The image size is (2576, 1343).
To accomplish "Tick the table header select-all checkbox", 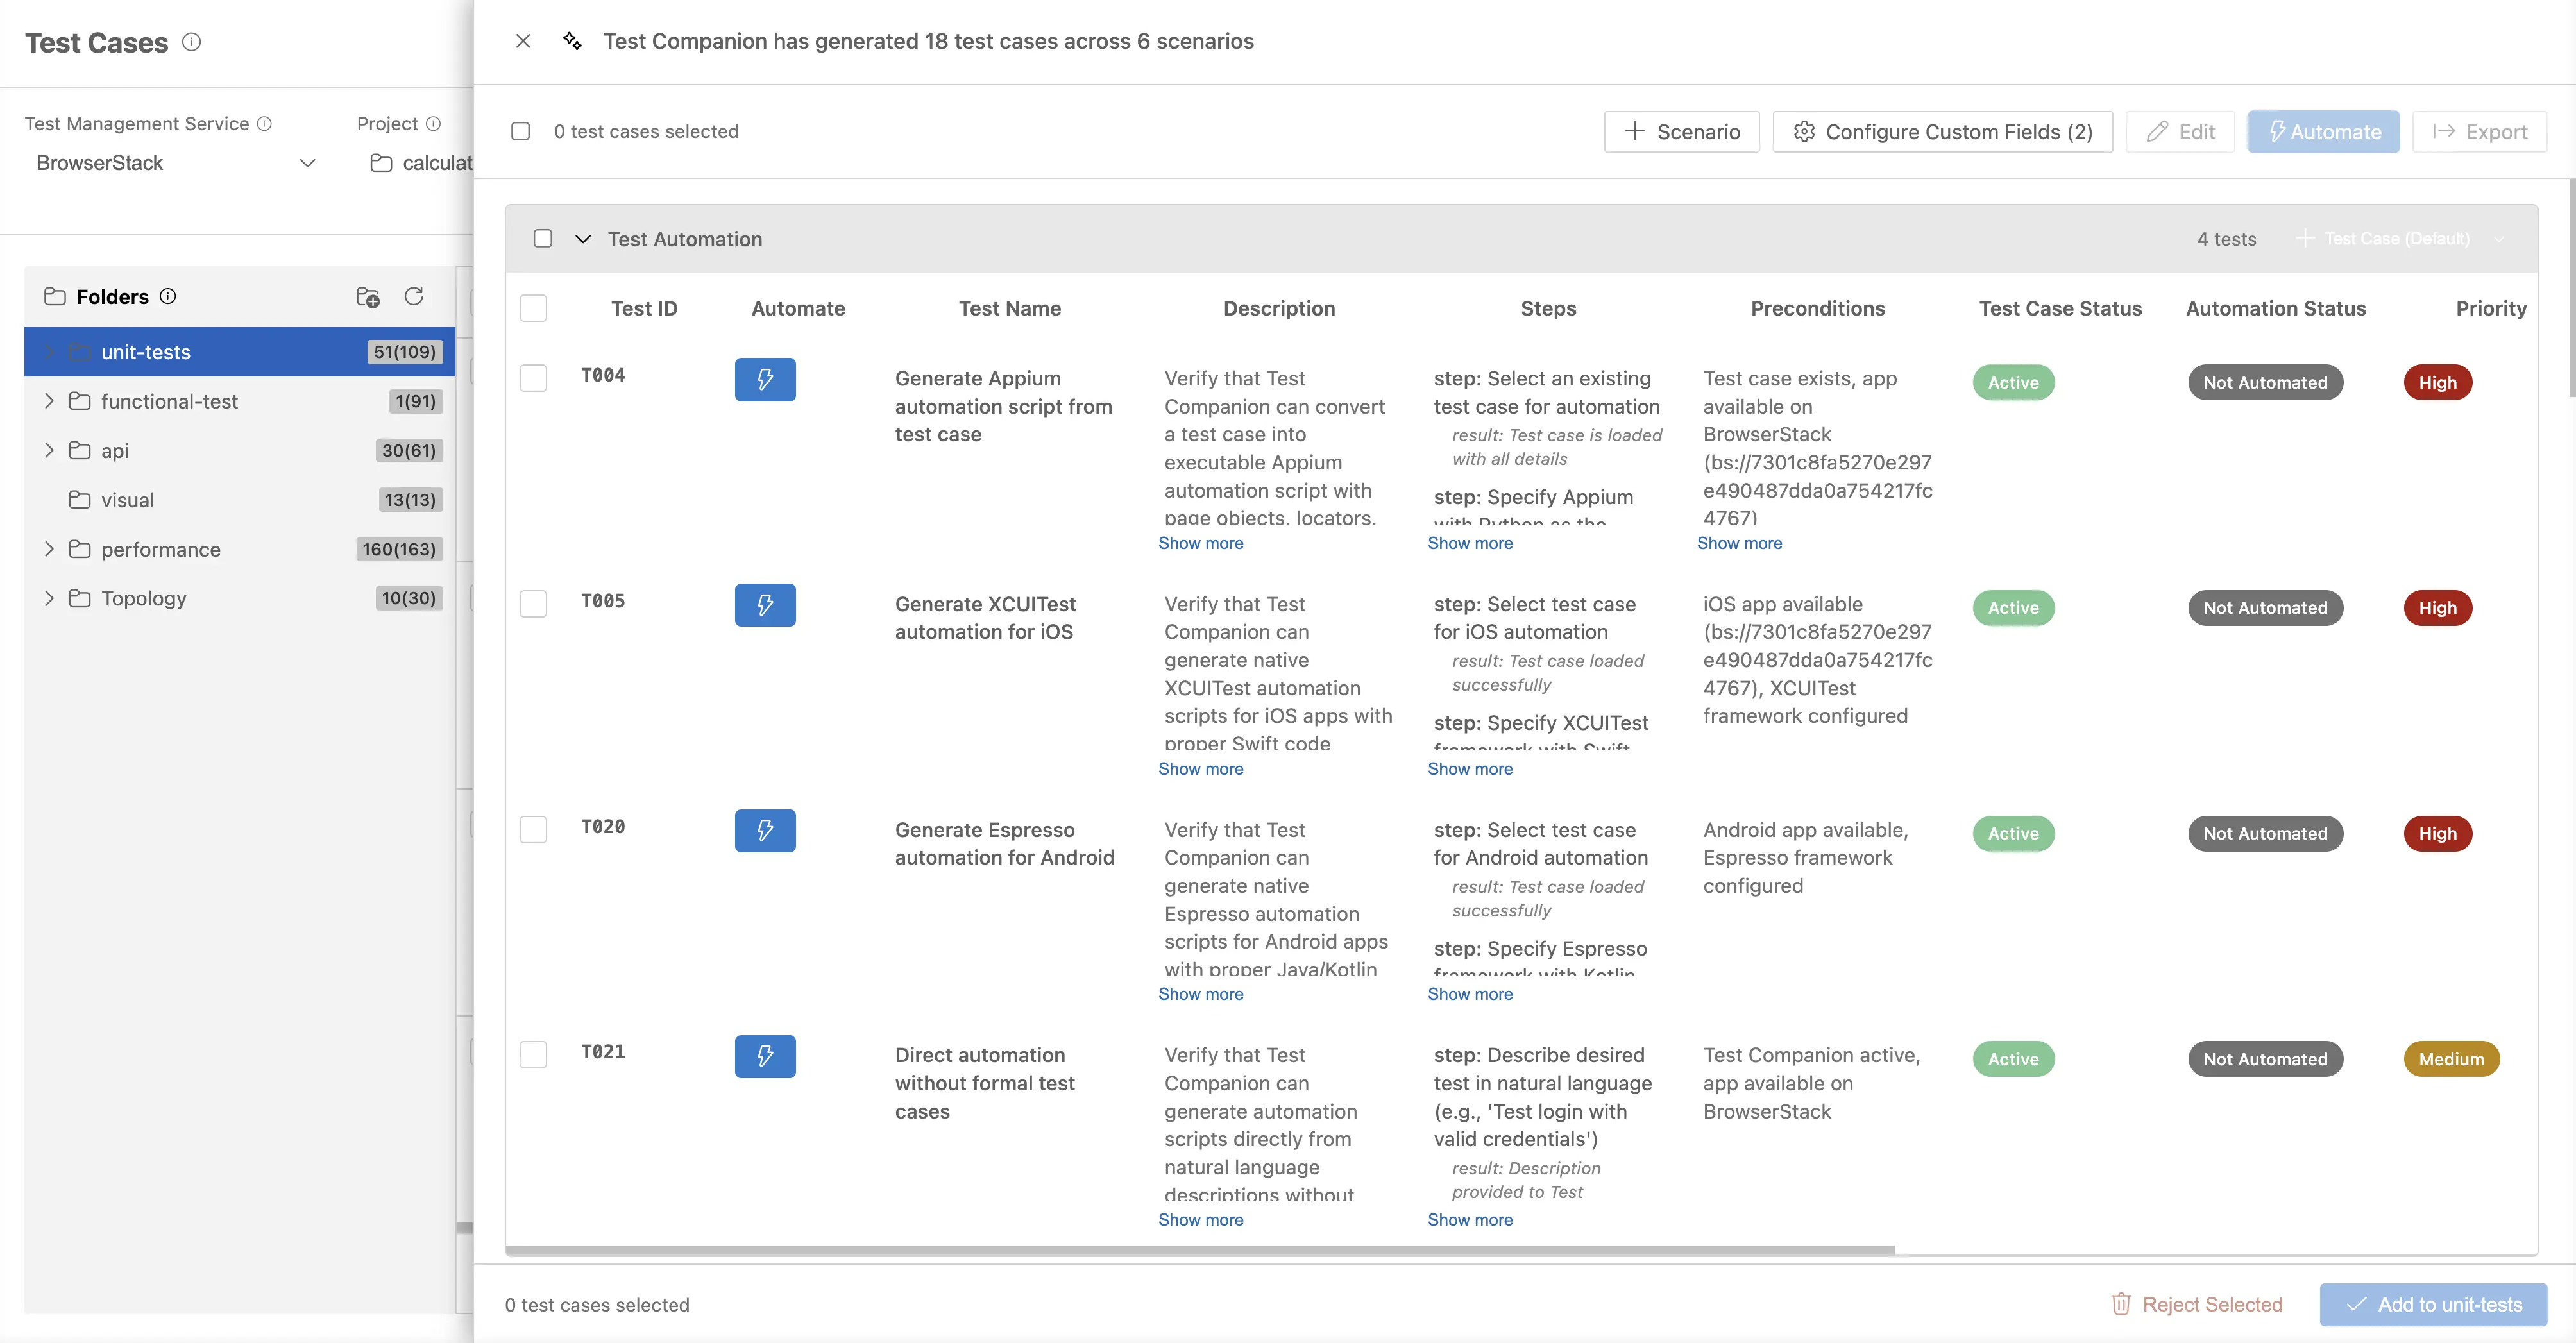I will pos(534,308).
